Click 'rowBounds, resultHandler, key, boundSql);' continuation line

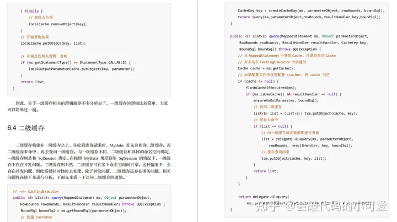coord(310,145)
